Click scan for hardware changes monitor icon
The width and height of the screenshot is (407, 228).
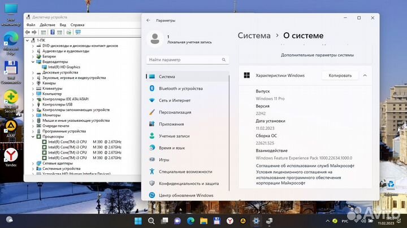[x=78, y=32]
